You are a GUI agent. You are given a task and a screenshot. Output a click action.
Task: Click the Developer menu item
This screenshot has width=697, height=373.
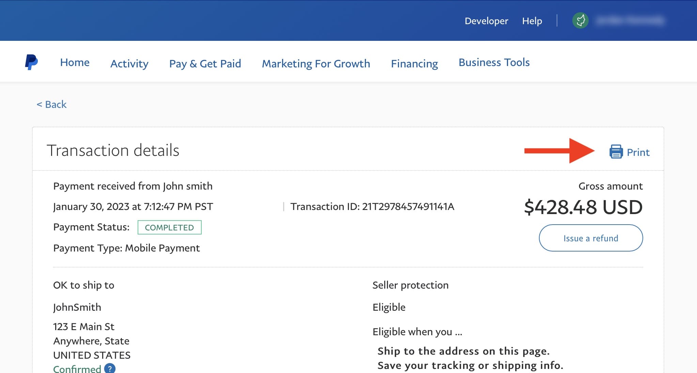(x=486, y=21)
